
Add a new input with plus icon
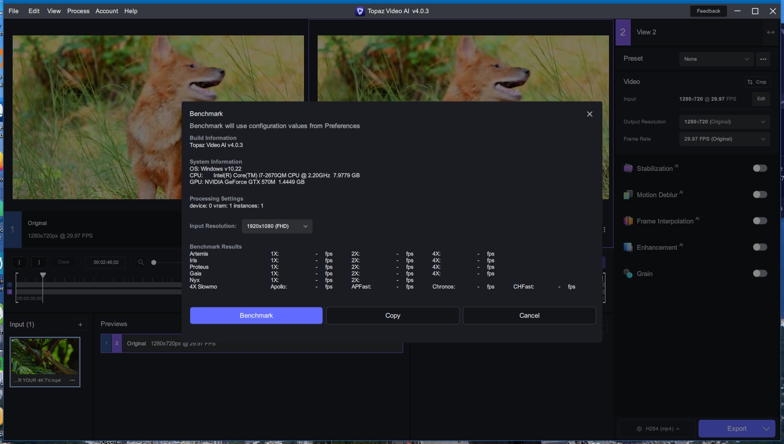80,325
